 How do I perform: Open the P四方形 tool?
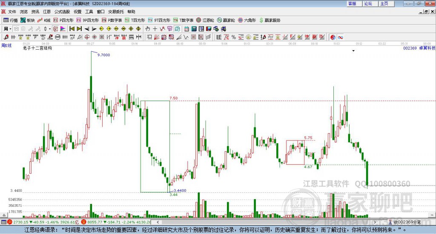[x=63, y=20]
